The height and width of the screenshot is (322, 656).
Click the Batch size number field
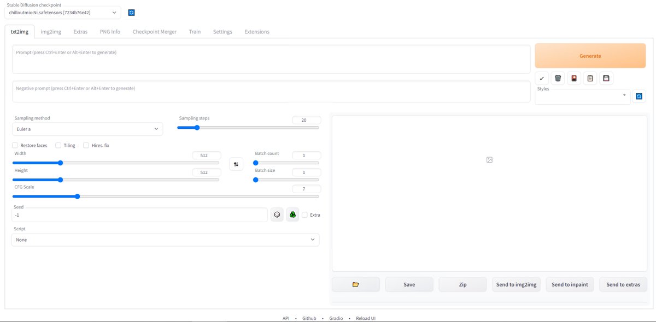(x=306, y=172)
